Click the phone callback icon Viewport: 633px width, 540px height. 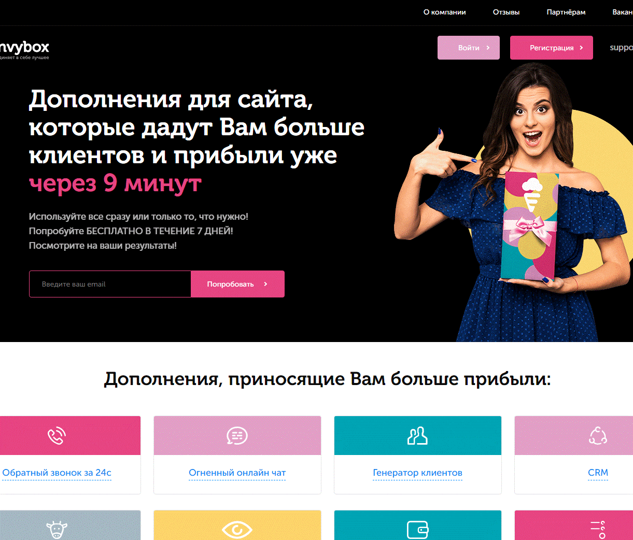click(x=57, y=436)
